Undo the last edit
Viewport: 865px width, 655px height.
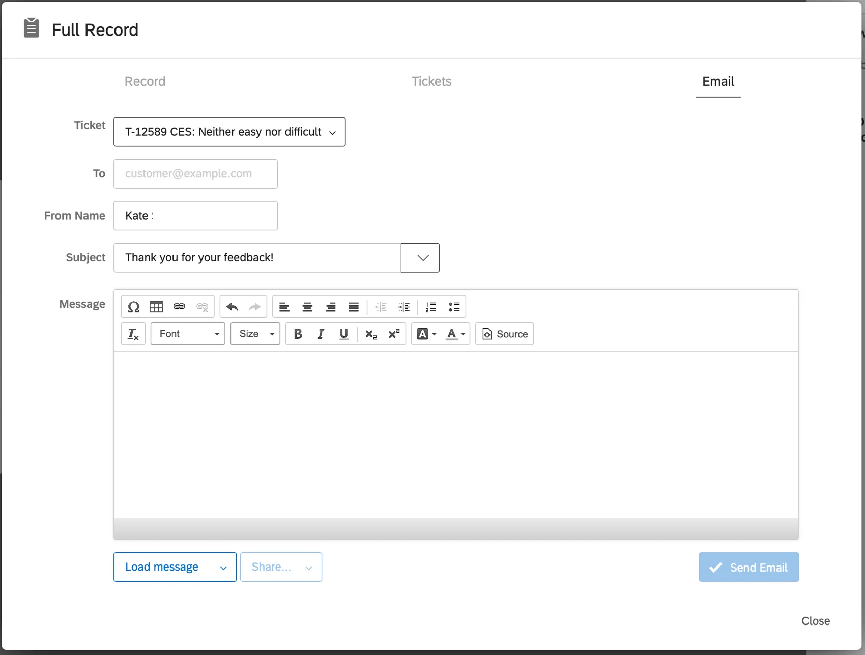(232, 307)
